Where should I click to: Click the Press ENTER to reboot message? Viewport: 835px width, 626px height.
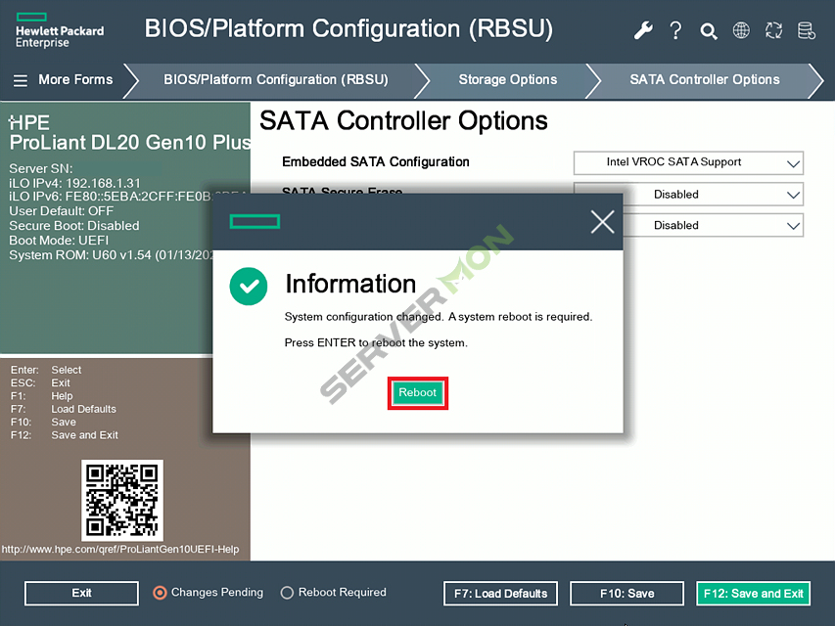click(x=376, y=342)
